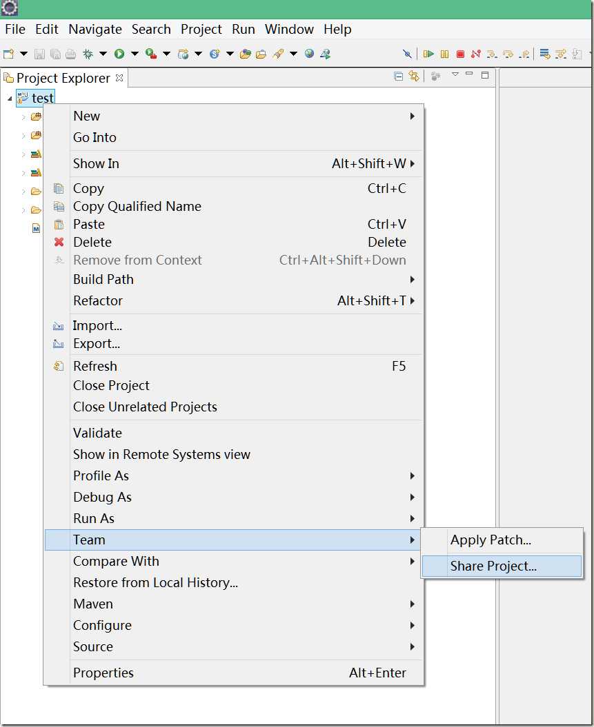Open the Navigate menu in the menu bar

[x=95, y=29]
